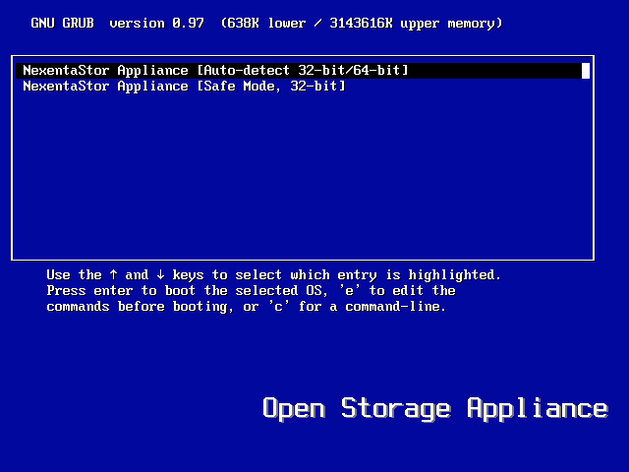
Task: Select NexentaStor Appliance Auto-detect 32-bit/64-bit entry
Action: coord(303,71)
